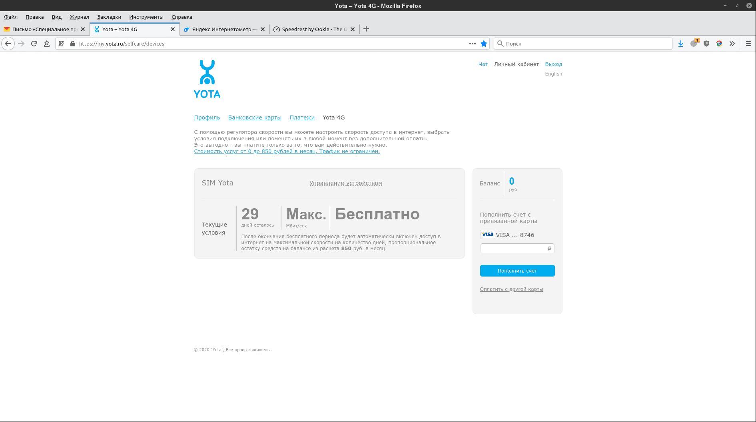Expand hidden toolbar items chevron
This screenshot has height=422, width=756.
click(x=732, y=44)
